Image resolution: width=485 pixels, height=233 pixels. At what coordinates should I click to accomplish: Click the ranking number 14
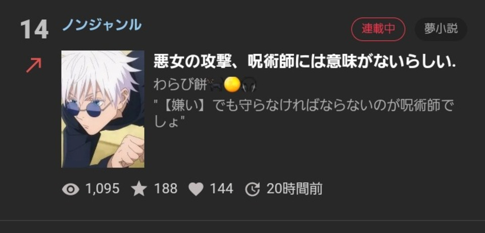coord(34,29)
